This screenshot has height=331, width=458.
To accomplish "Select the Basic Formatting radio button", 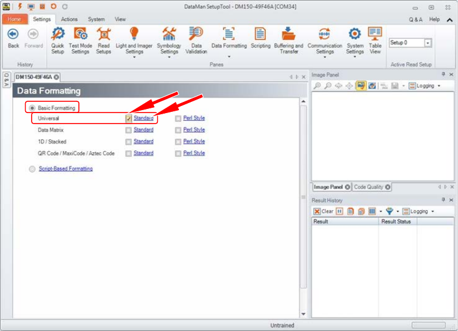I will pyautogui.click(x=32, y=108).
